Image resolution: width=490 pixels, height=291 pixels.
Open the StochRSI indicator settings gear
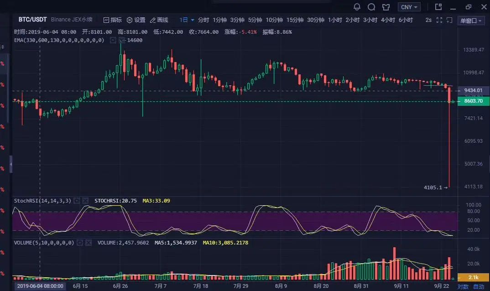[x=77, y=201]
